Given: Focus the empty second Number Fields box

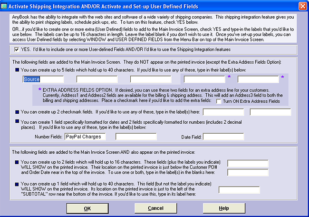Looking at the screenshot, I should 136,137.
